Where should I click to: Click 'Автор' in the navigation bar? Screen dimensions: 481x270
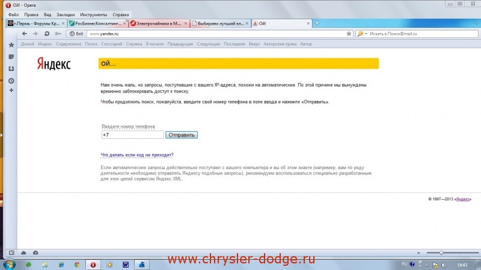[x=306, y=44]
